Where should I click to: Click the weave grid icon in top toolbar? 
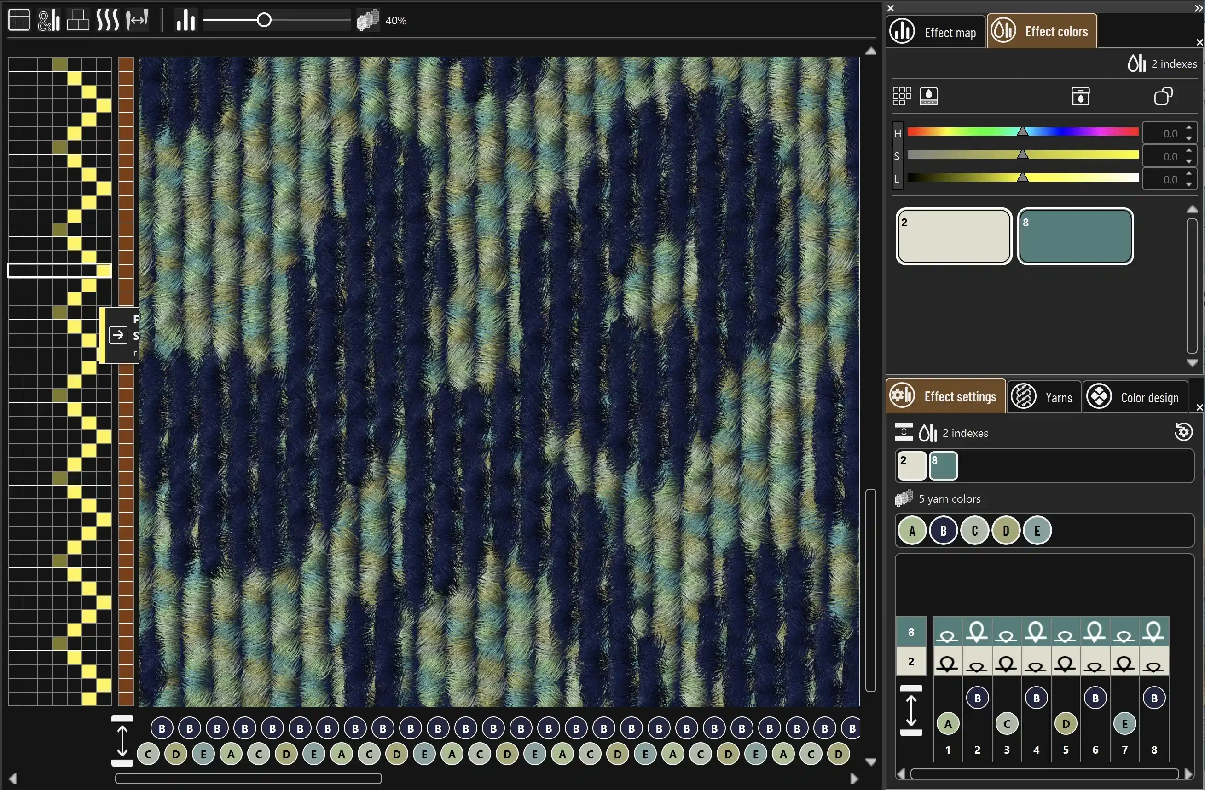[x=19, y=20]
